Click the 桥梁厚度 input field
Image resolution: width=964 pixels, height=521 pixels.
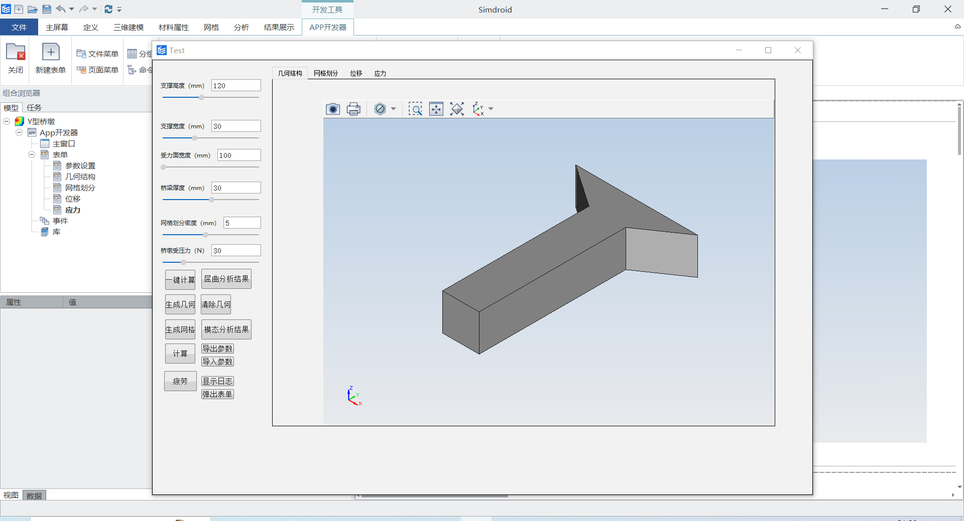click(x=235, y=188)
